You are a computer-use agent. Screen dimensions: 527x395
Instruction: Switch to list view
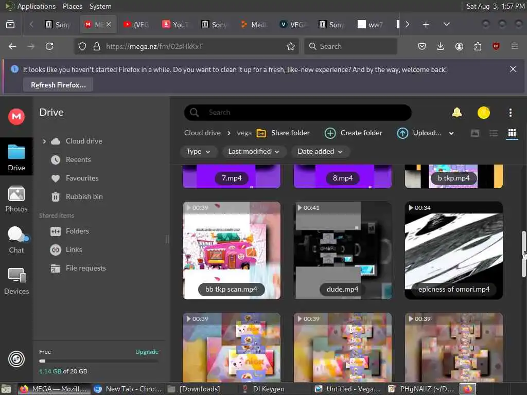point(494,133)
